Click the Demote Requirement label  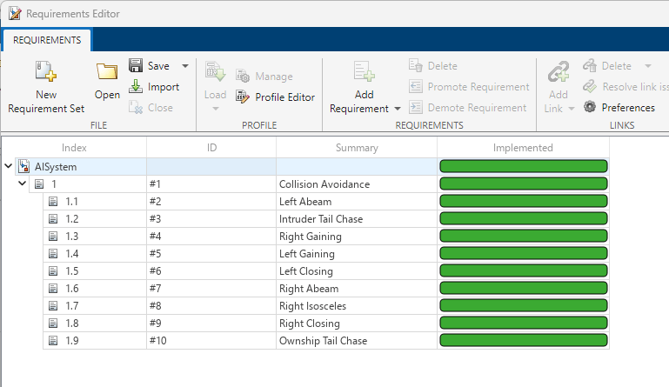(477, 108)
